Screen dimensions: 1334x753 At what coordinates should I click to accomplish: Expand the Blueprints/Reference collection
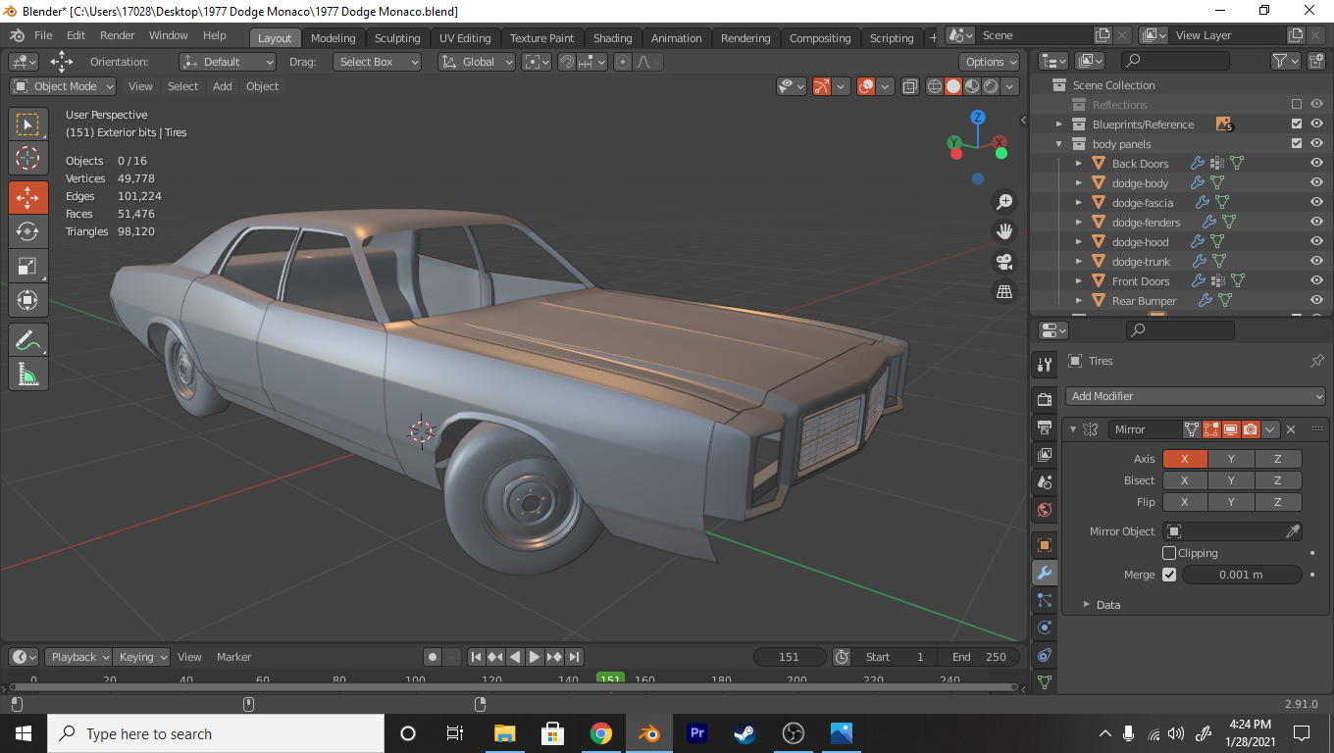click(x=1059, y=125)
